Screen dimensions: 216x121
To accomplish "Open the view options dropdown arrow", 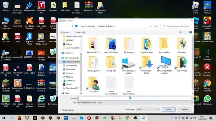I will point(184,32).
